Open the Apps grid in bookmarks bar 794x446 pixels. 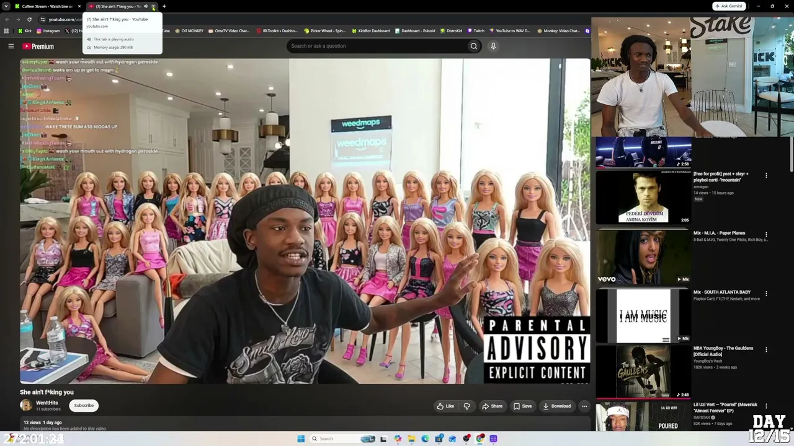6,31
